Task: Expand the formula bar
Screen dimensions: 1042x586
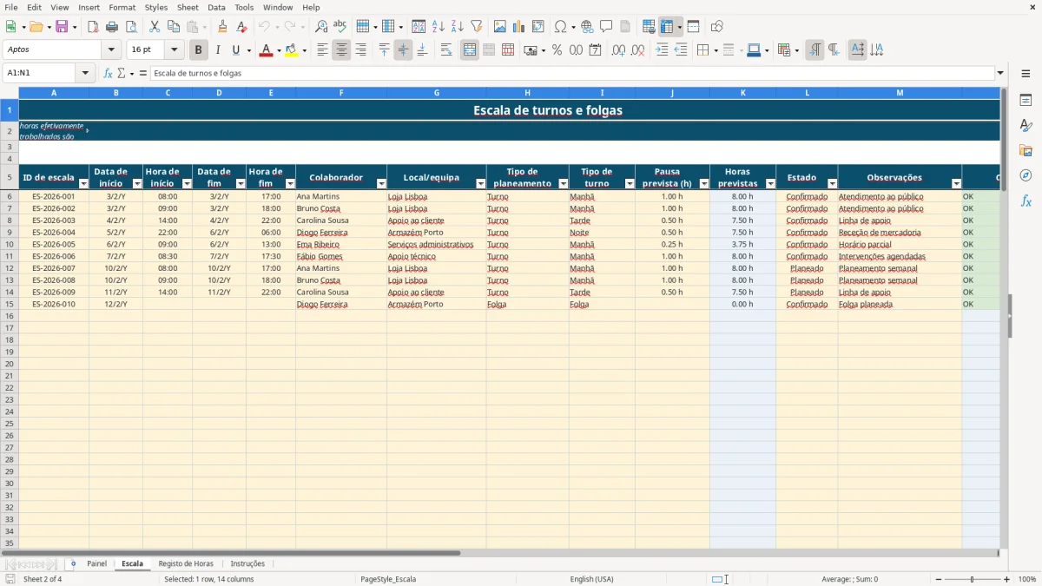Action: tap(1000, 73)
